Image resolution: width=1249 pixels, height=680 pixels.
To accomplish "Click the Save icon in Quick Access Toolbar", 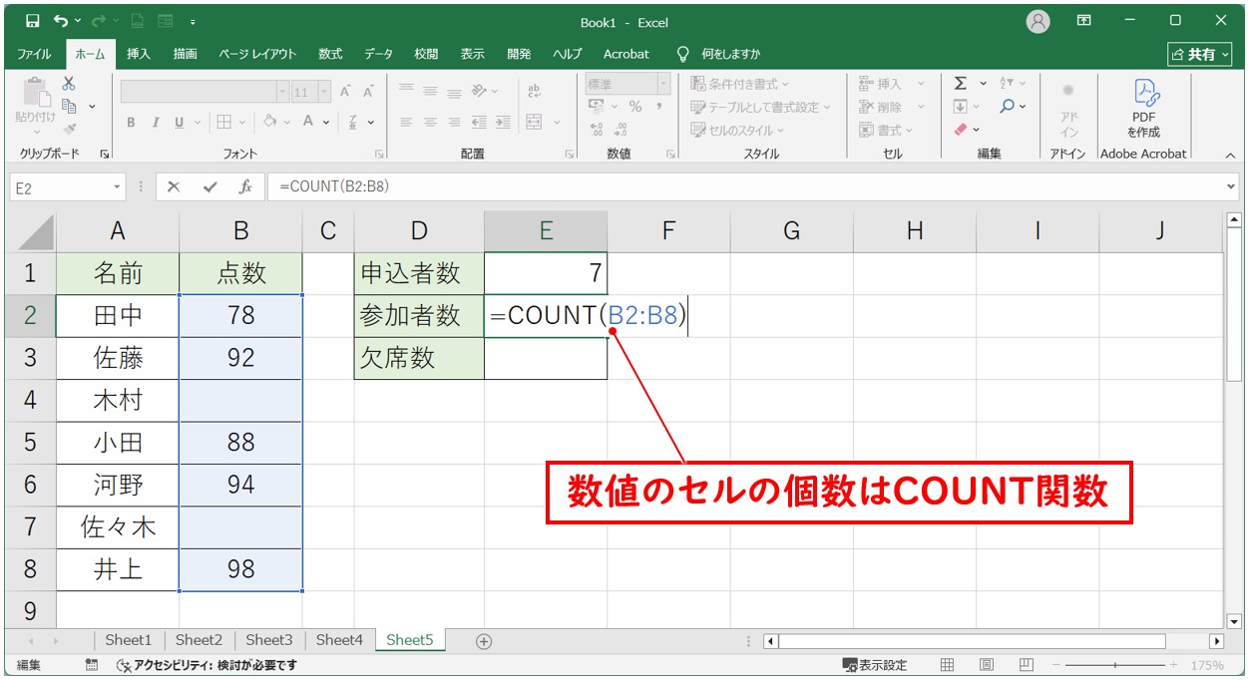I will click(x=33, y=19).
